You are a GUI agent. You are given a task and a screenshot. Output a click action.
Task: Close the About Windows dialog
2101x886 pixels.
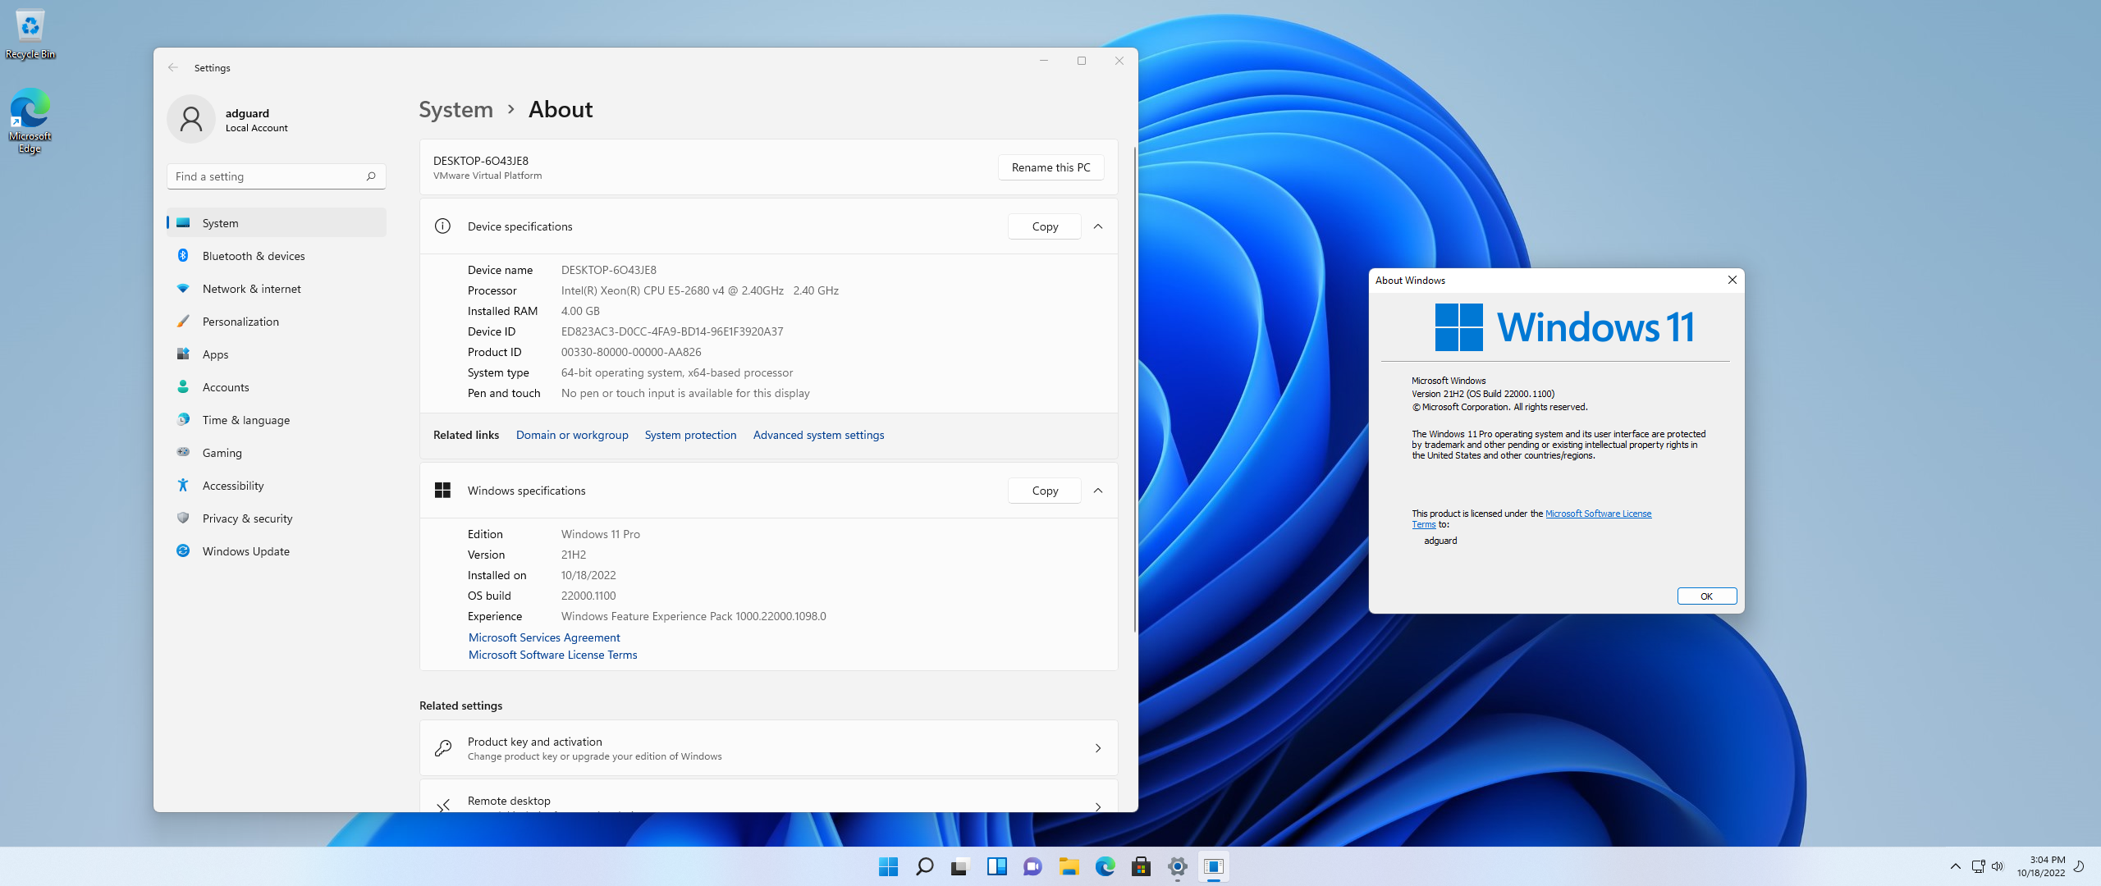1732,281
